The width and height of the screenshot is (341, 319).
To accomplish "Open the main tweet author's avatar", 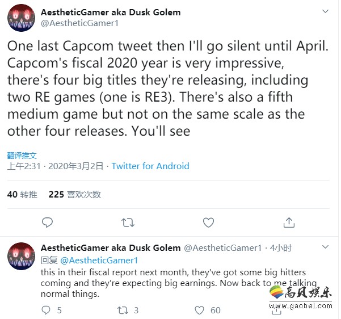I will [x=22, y=18].
